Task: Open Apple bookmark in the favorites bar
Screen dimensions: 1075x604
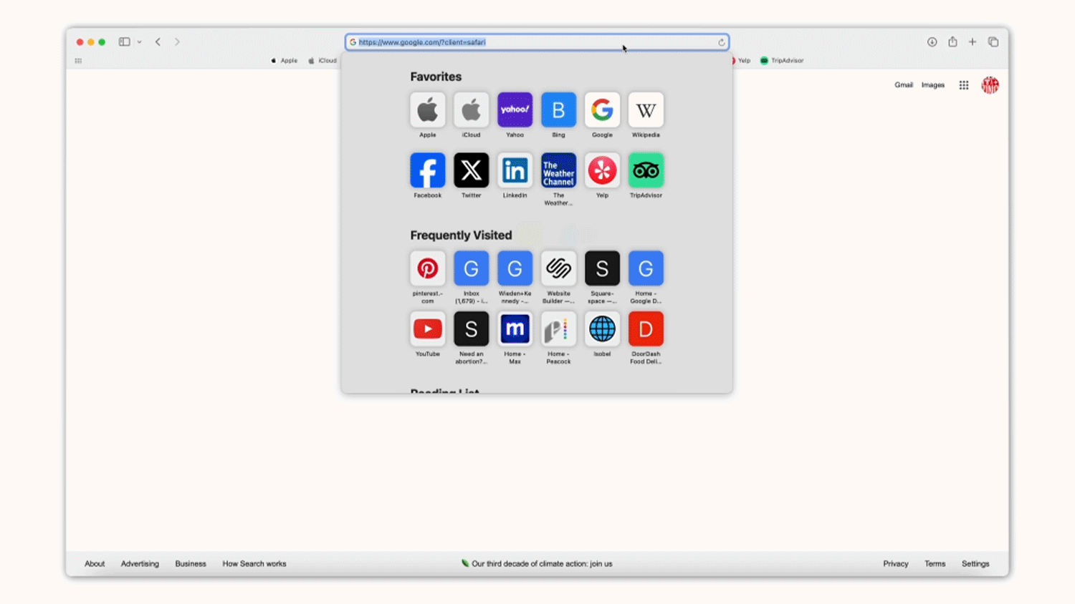Action: point(285,61)
